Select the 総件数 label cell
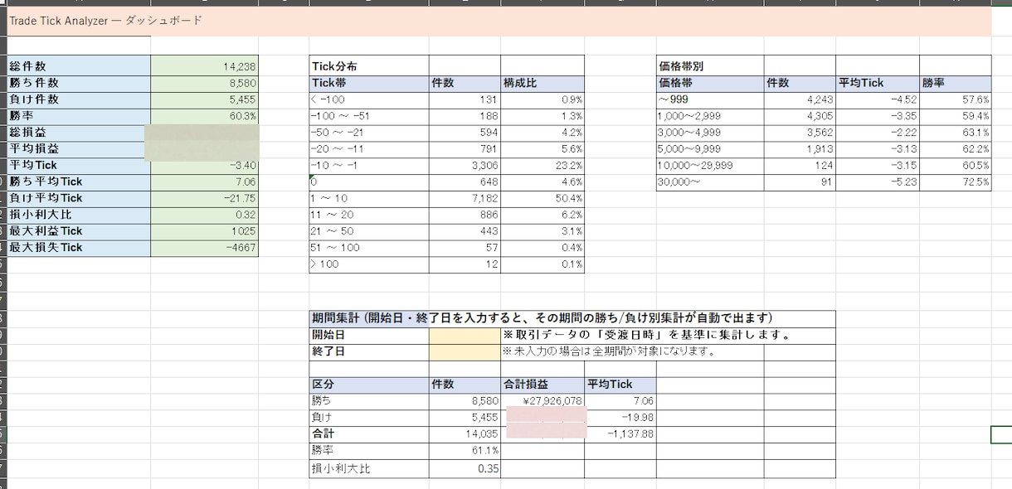This screenshot has width=1012, height=489. (79, 66)
